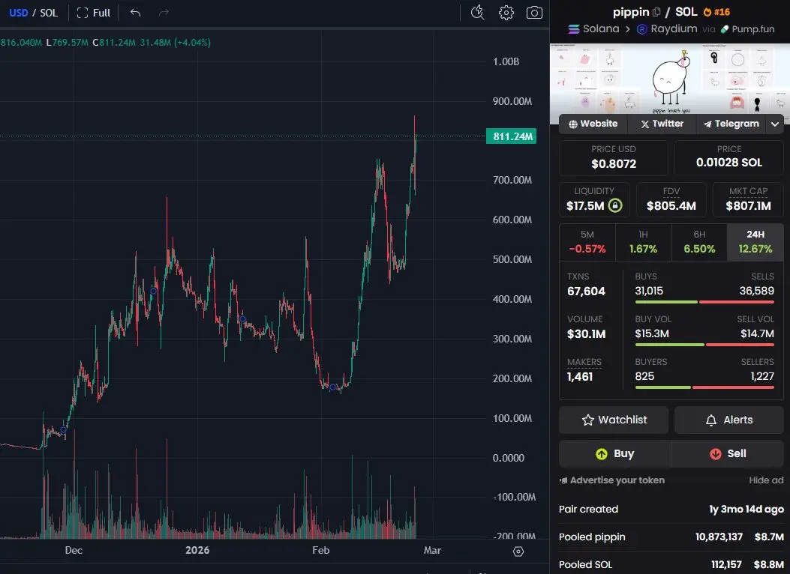Screen dimensions: 790x574
Task: Click the PRICE 0.01028 SOL box
Action: 729,157
